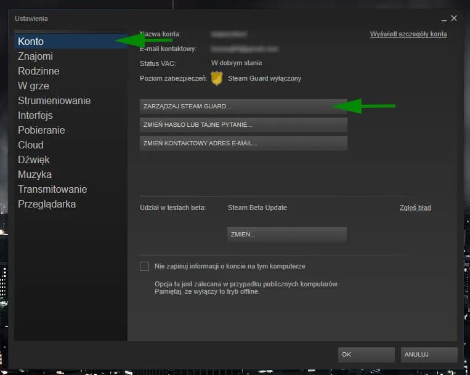Choose Cloud from the sidebar
Image resolution: width=470 pixels, height=375 pixels.
tap(31, 145)
